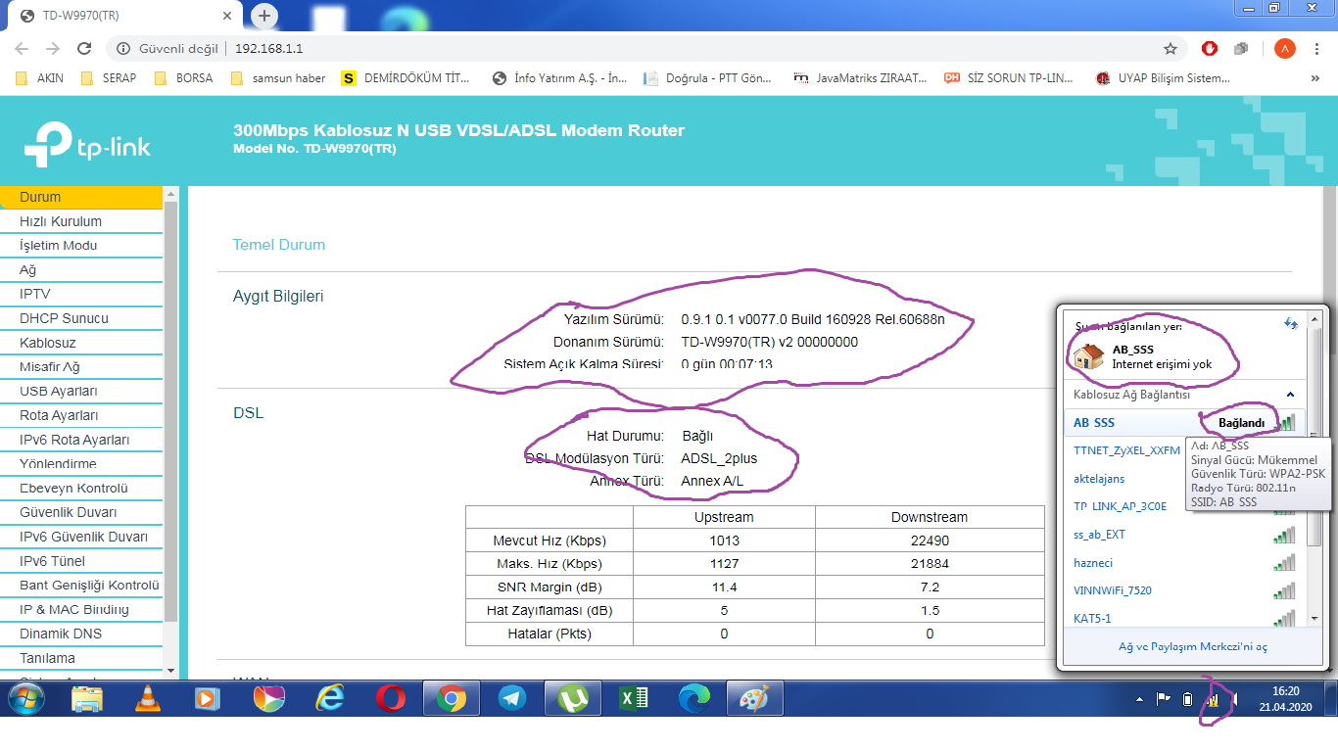Click the network refresh icon in the Wi-Fi panel
The image size is (1338, 752).
pyautogui.click(x=1291, y=323)
